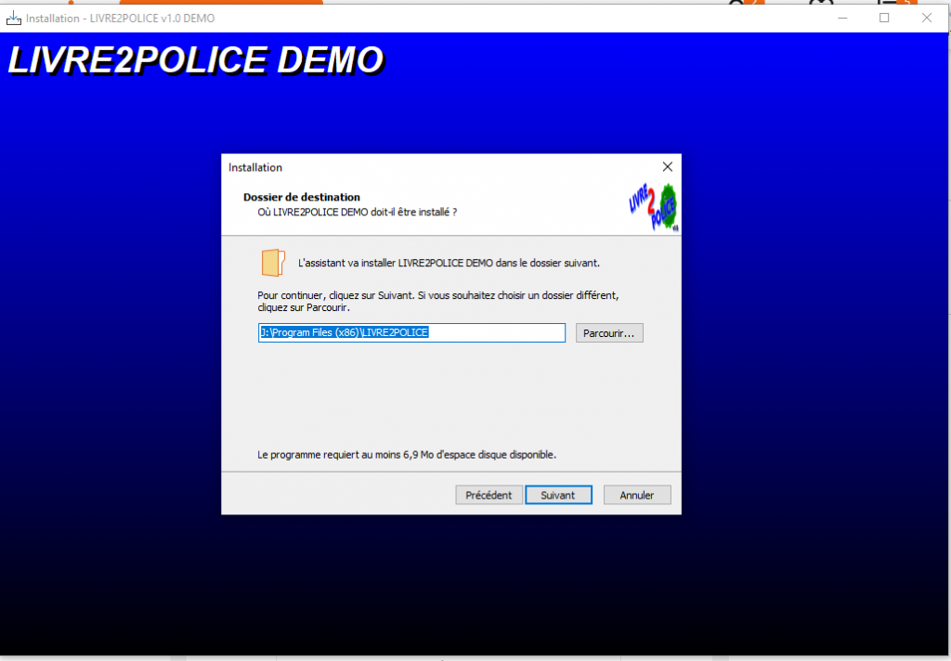Click the disk space requirement text

(x=406, y=455)
